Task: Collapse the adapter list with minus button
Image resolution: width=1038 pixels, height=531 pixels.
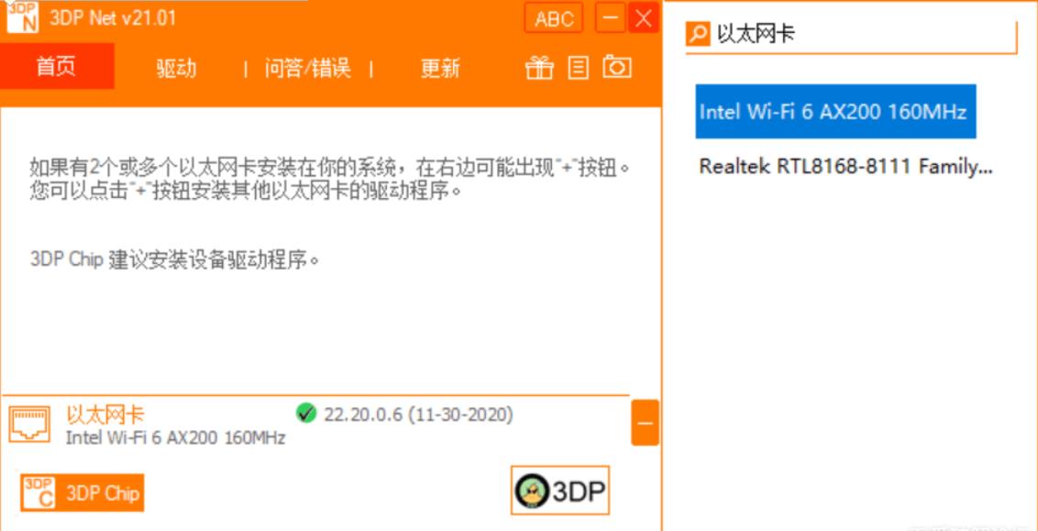Action: pos(645,423)
